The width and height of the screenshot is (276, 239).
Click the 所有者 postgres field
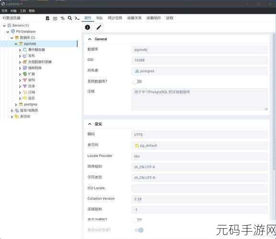[x=200, y=71]
